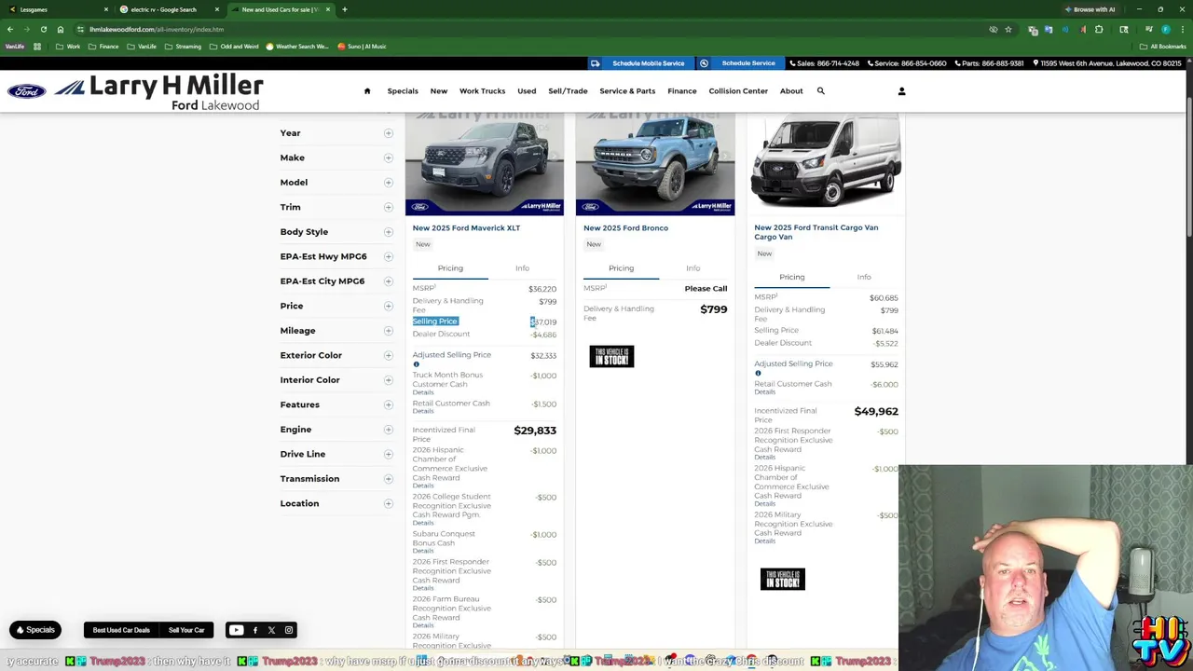Expand the Exterior Color filter
The height and width of the screenshot is (671, 1193).
(336, 355)
